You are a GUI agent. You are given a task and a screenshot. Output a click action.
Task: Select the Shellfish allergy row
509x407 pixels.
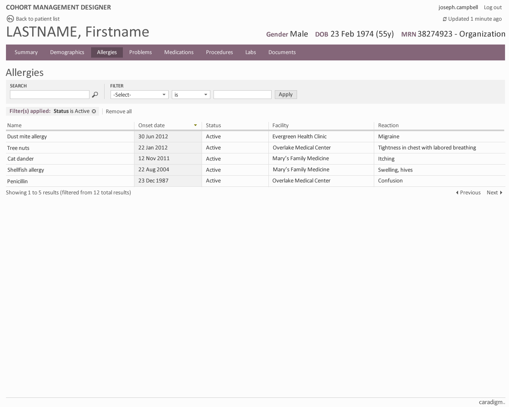coord(255,170)
